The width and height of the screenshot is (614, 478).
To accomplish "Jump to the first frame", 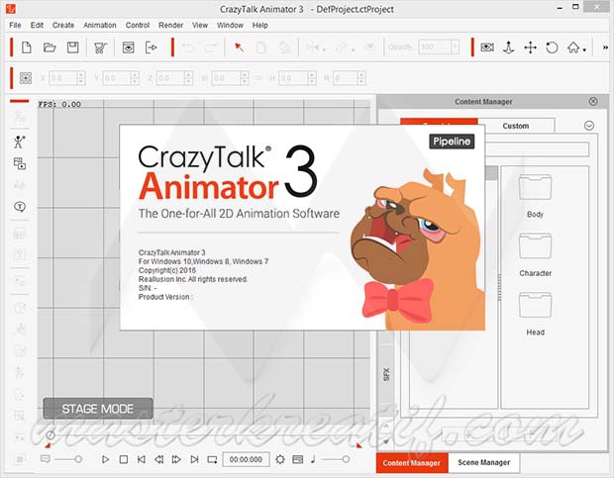I will point(142,459).
